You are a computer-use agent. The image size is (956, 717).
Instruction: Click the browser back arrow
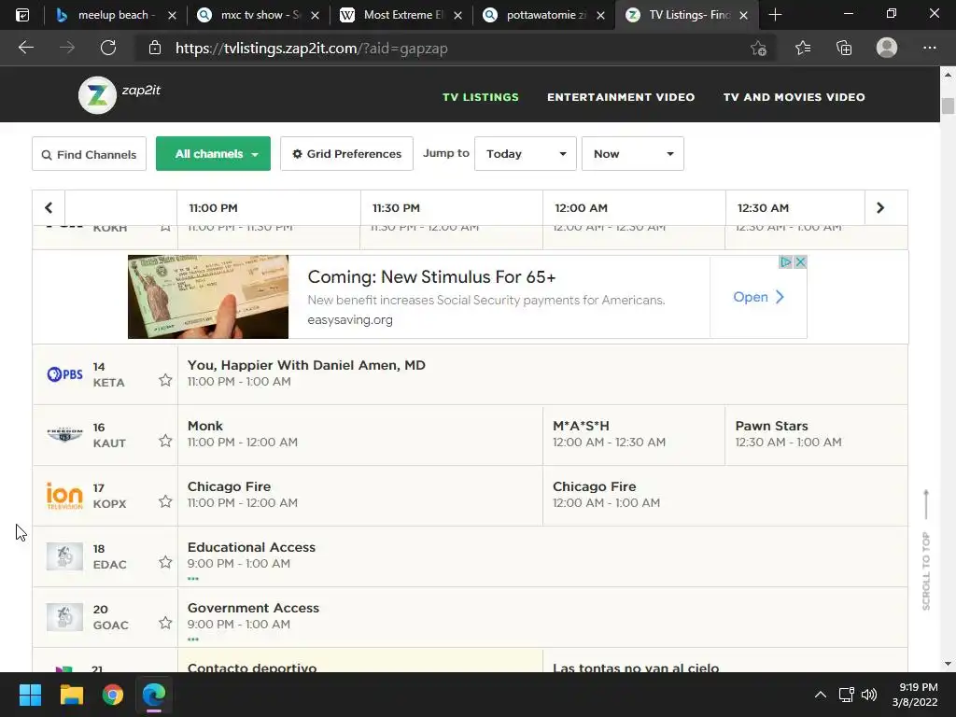pos(25,48)
